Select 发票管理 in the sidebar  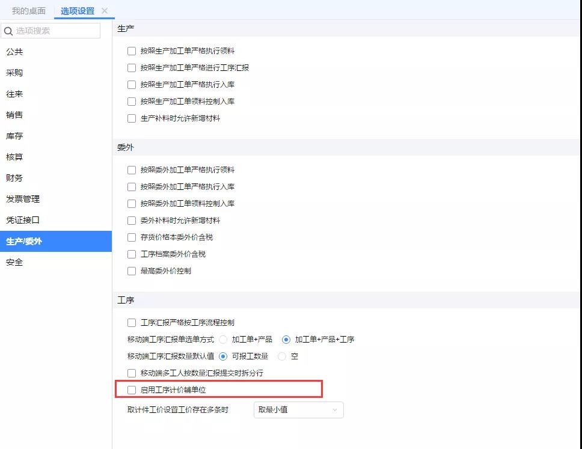pyautogui.click(x=23, y=199)
